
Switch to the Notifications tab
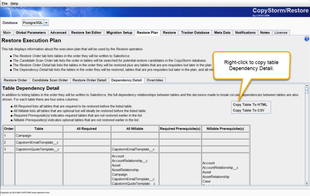coord(245,33)
